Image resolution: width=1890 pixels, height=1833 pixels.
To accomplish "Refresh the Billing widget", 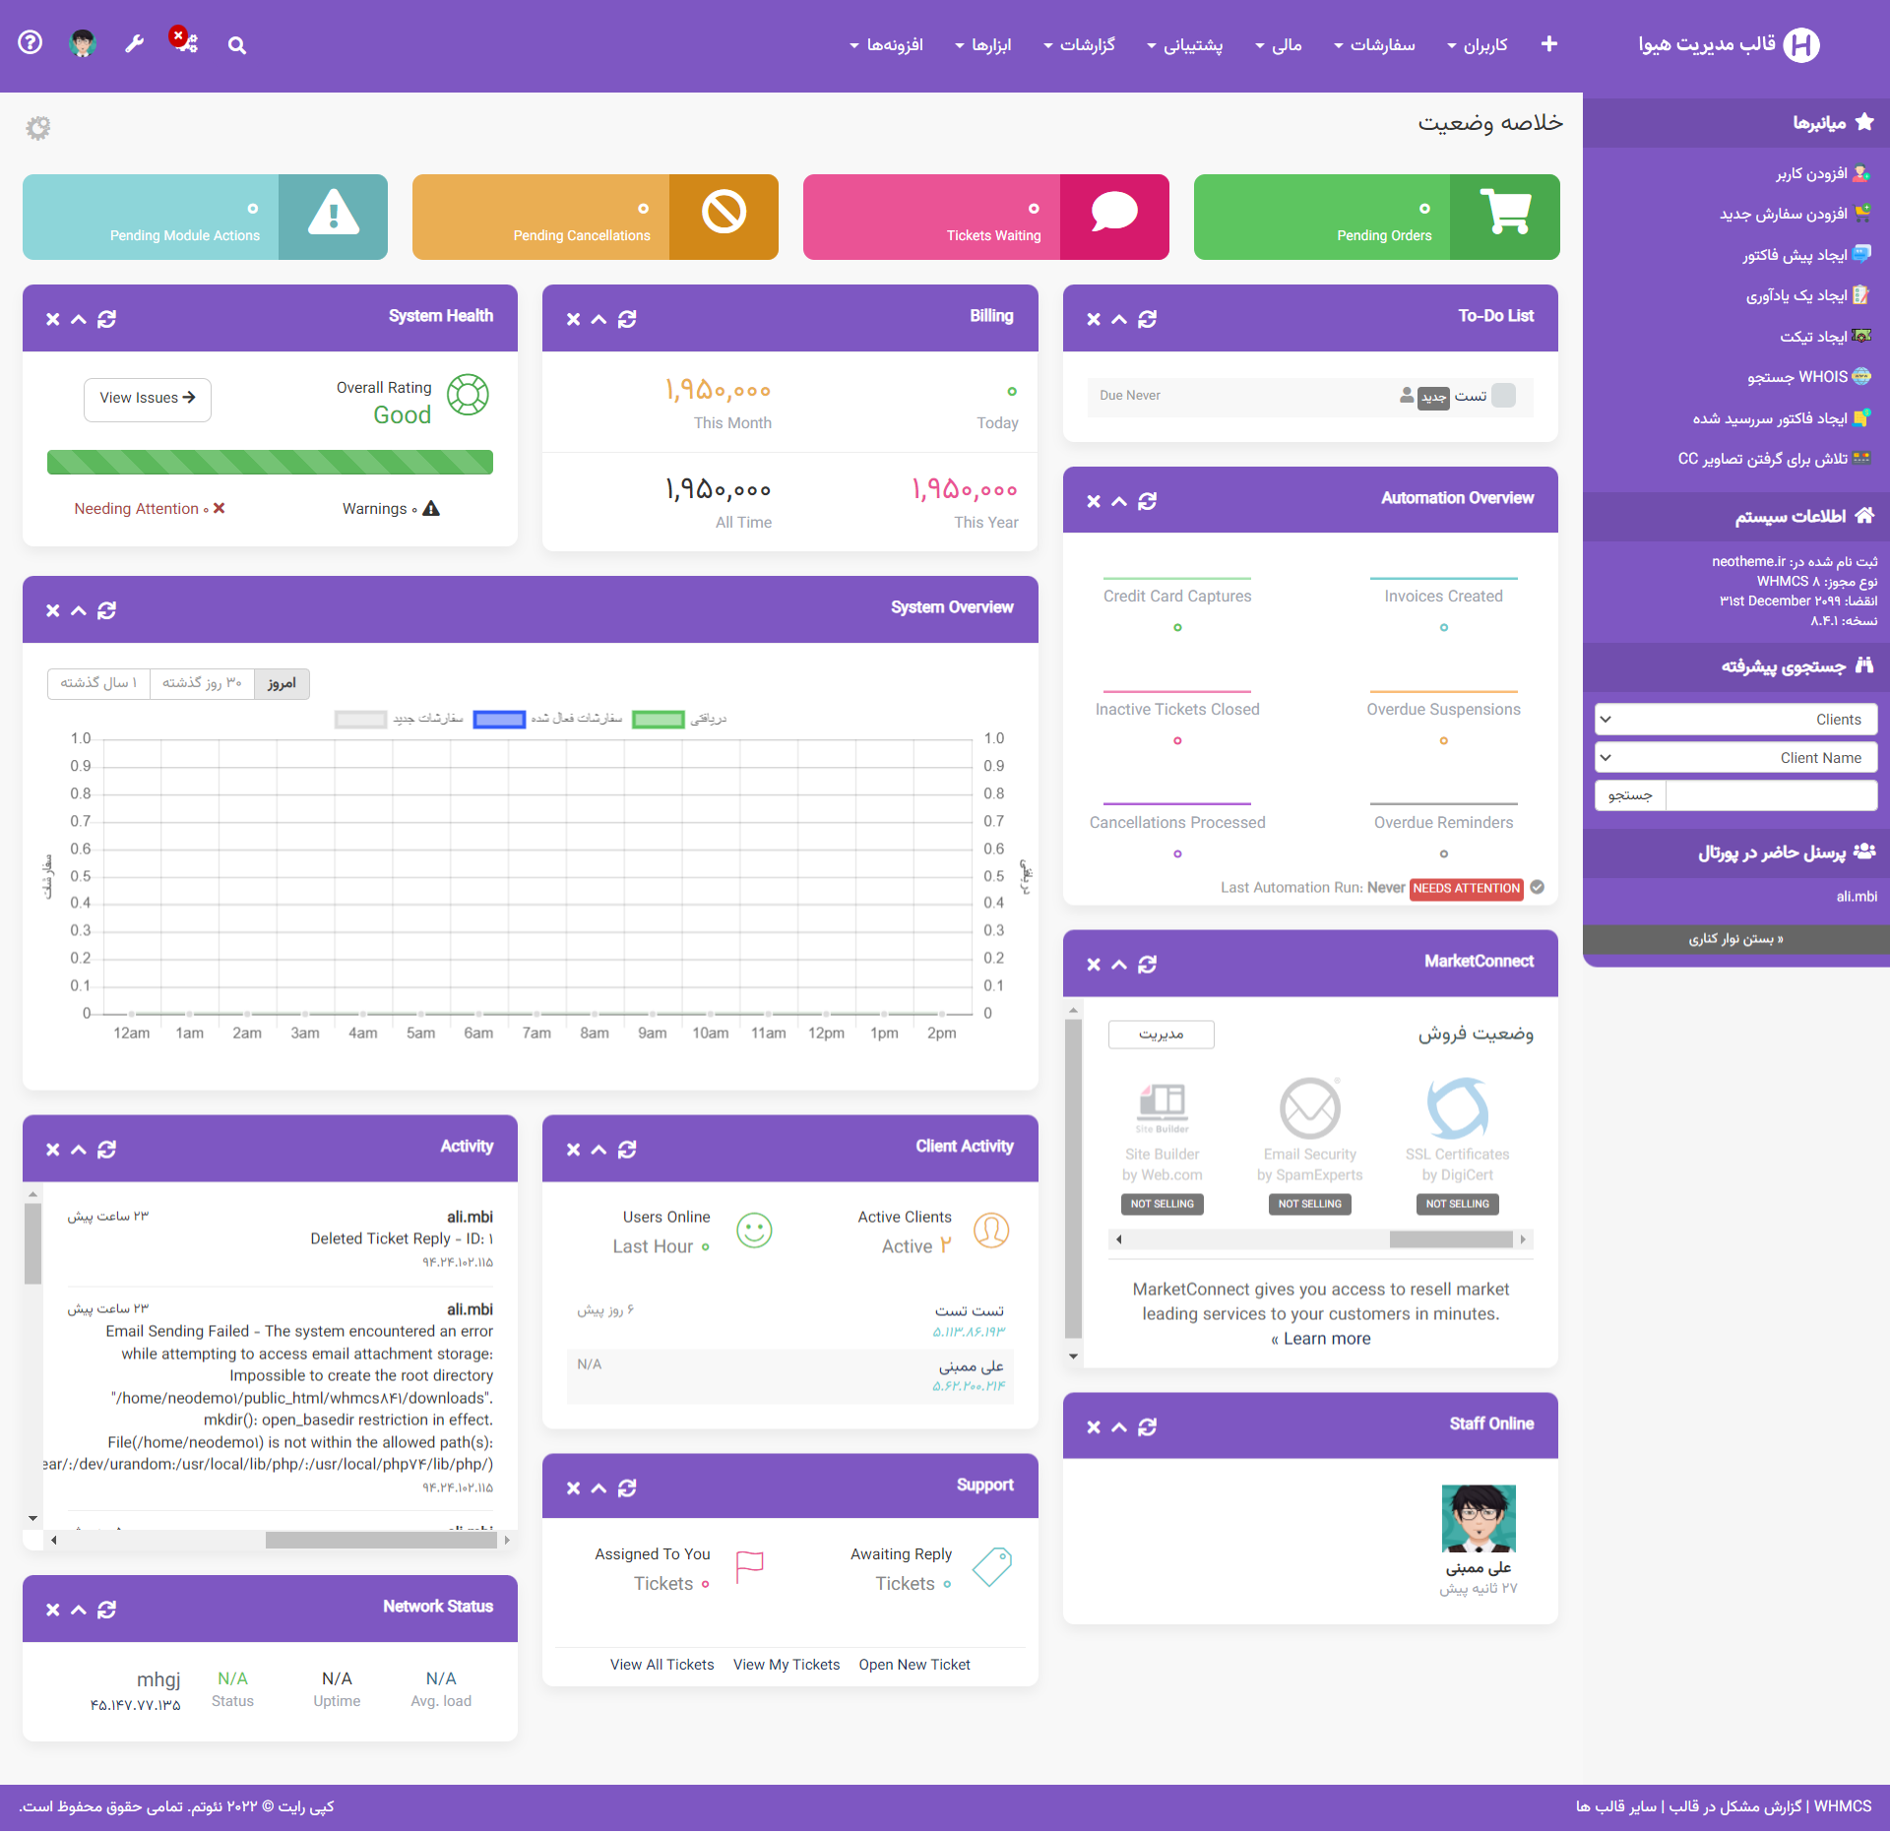I will 627,319.
